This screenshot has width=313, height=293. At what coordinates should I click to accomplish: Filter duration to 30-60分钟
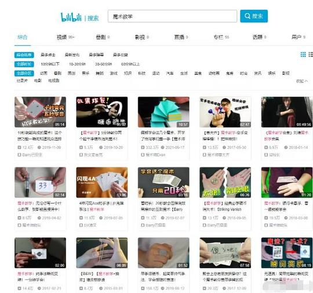tap(103, 64)
